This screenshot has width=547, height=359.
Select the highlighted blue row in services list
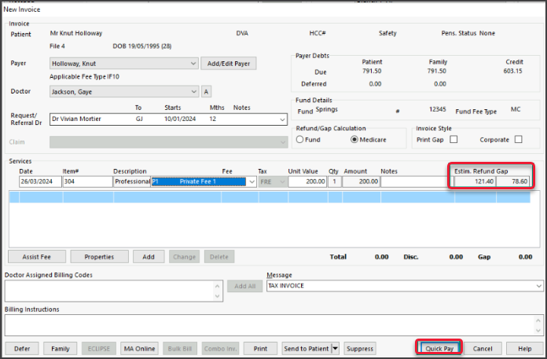pyautogui.click(x=270, y=197)
